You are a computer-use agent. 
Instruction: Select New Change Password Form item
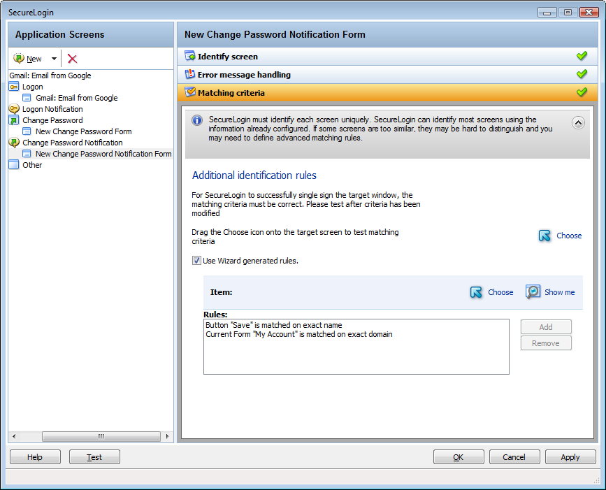click(x=83, y=131)
